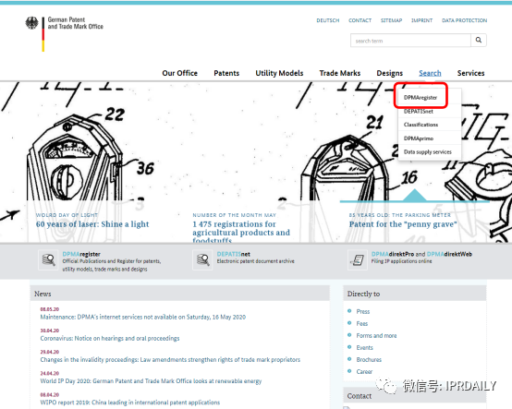Image resolution: width=512 pixels, height=409 pixels.
Task: Click into the search term field
Action: tap(410, 41)
